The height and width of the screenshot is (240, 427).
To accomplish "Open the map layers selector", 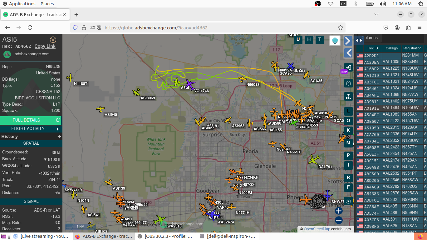I will (335, 41).
